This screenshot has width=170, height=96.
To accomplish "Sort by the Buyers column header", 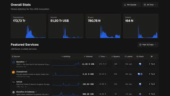I will (115, 57).
